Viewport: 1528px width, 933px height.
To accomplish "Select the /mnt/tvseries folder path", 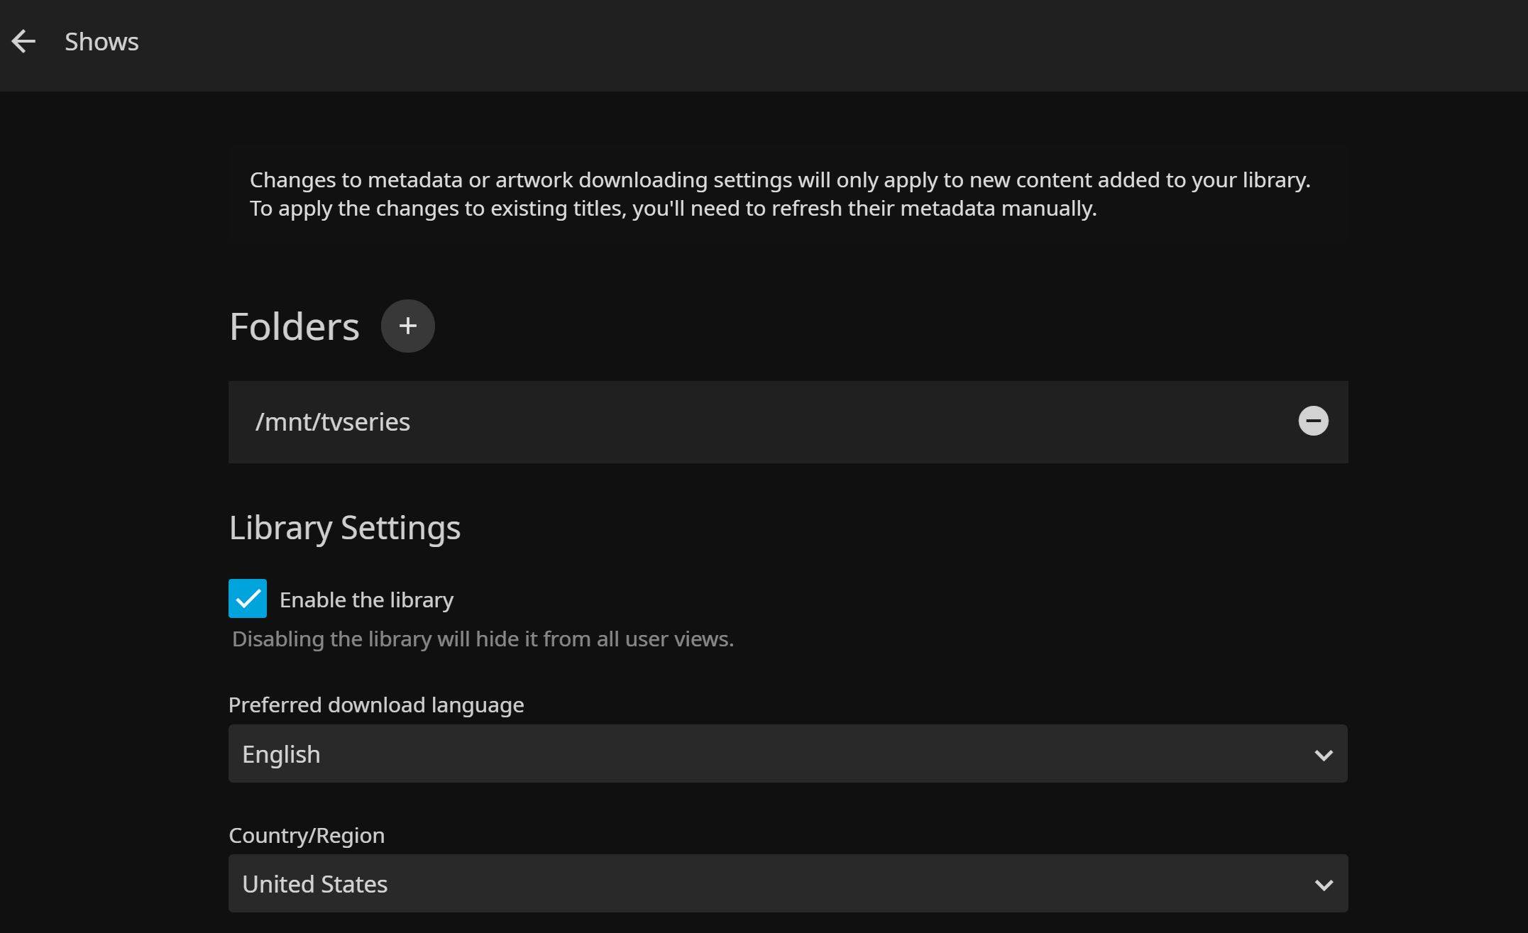I will 332,422.
